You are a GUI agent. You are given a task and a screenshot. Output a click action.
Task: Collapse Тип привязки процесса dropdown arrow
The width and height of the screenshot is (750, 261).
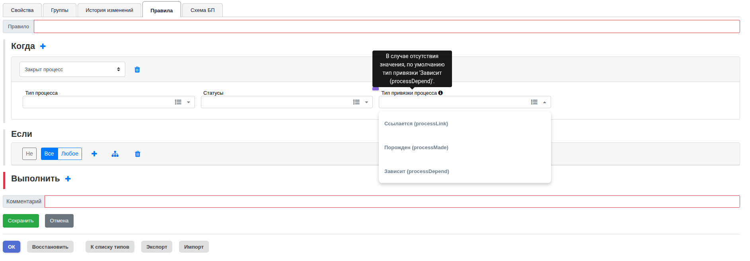(x=545, y=102)
